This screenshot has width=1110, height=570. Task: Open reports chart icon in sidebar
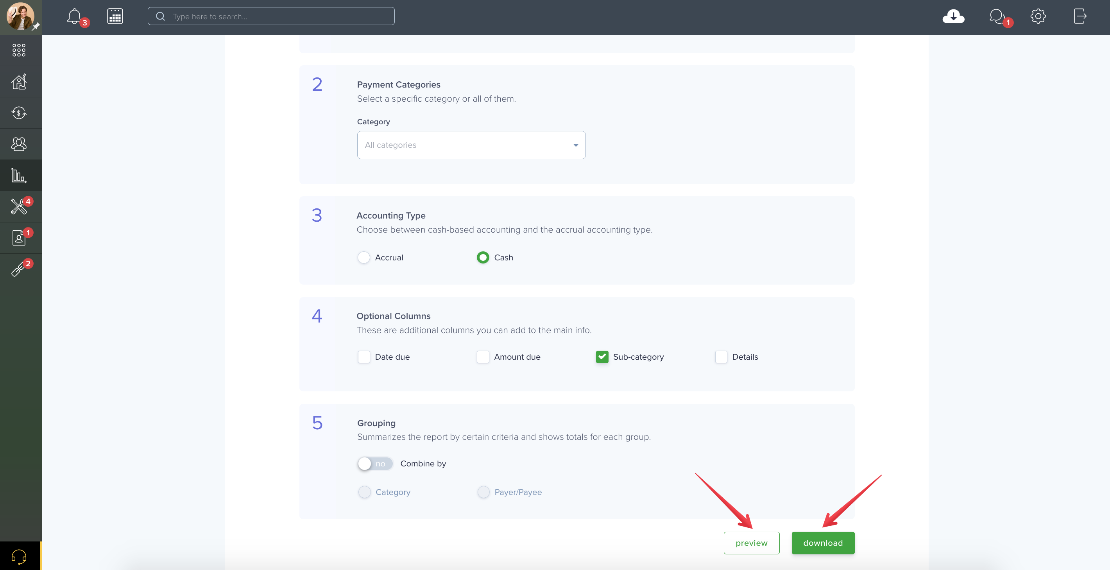pyautogui.click(x=19, y=176)
